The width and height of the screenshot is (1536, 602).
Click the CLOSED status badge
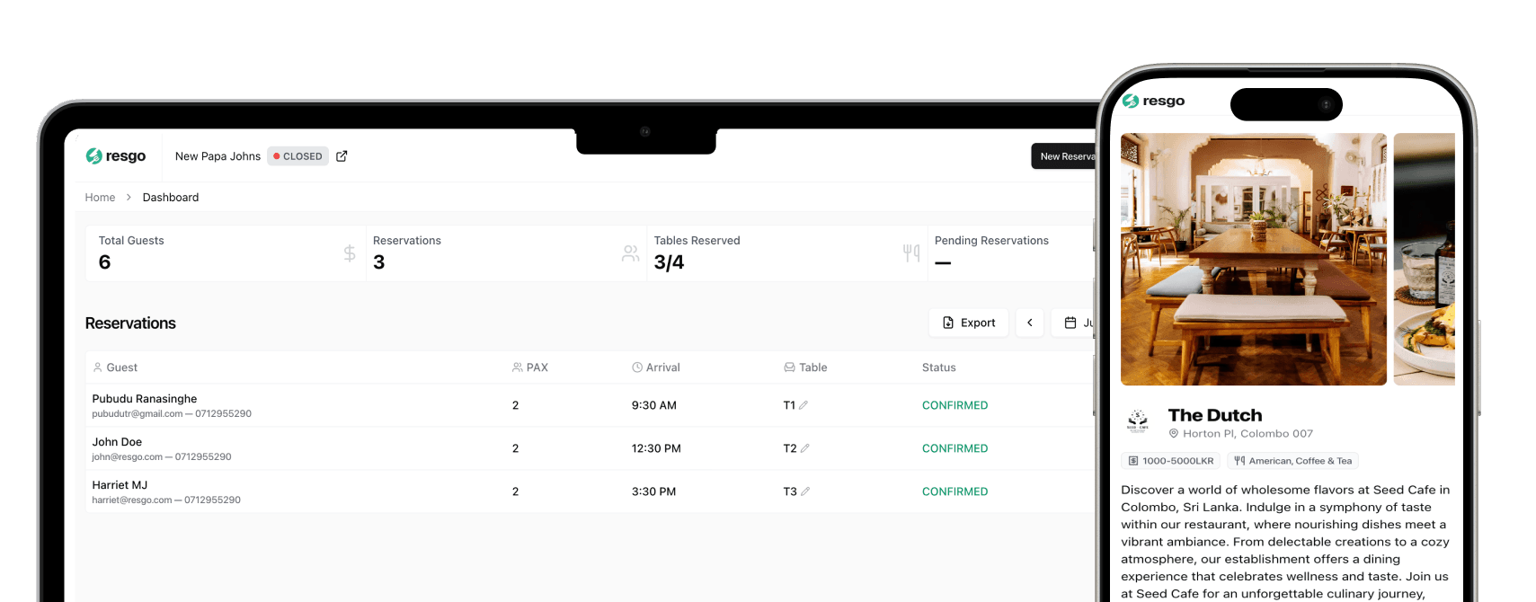298,156
